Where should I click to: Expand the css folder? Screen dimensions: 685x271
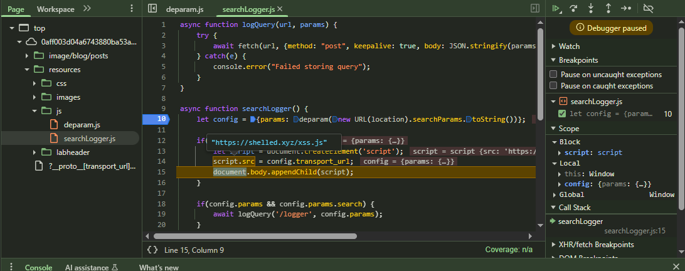[x=35, y=83]
